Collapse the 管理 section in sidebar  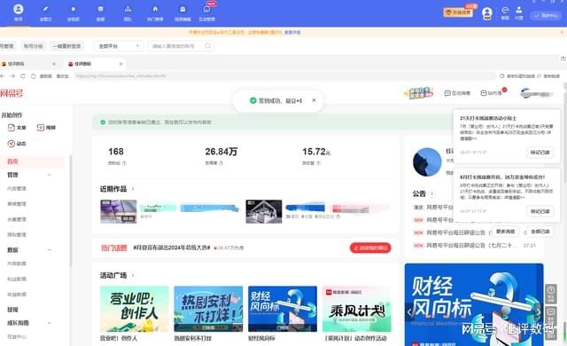point(50,175)
